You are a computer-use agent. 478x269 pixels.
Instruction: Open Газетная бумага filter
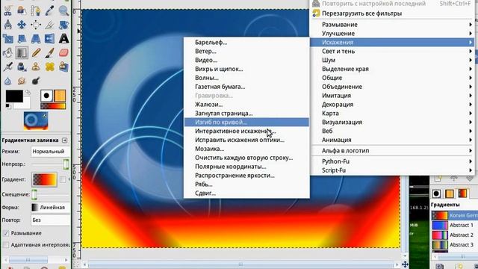click(x=246, y=87)
